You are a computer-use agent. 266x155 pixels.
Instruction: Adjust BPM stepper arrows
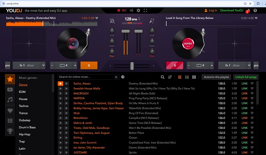[x=139, y=19]
